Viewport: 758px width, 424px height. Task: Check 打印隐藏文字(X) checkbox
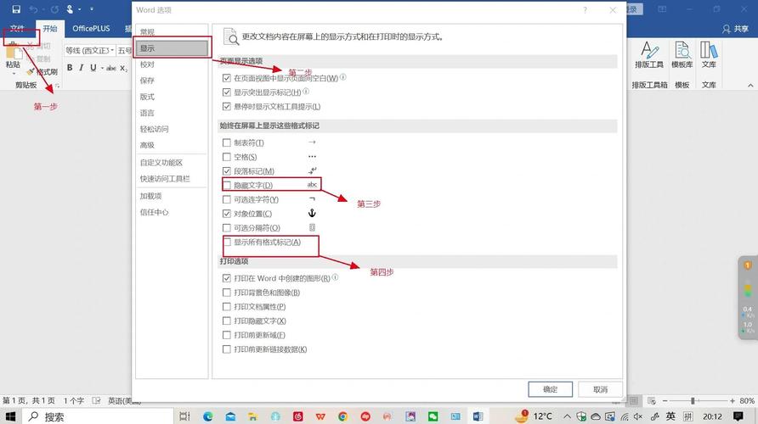[x=226, y=321]
